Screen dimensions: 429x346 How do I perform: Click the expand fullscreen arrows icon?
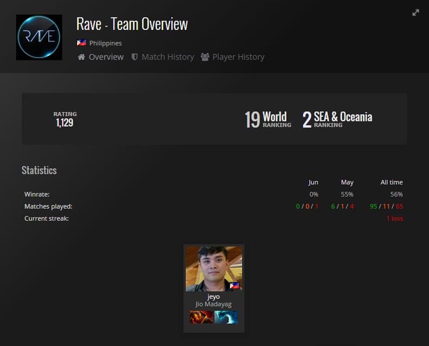[x=415, y=12]
